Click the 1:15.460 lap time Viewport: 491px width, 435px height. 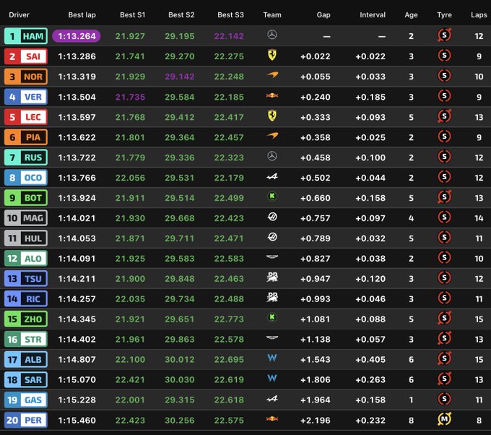77,421
